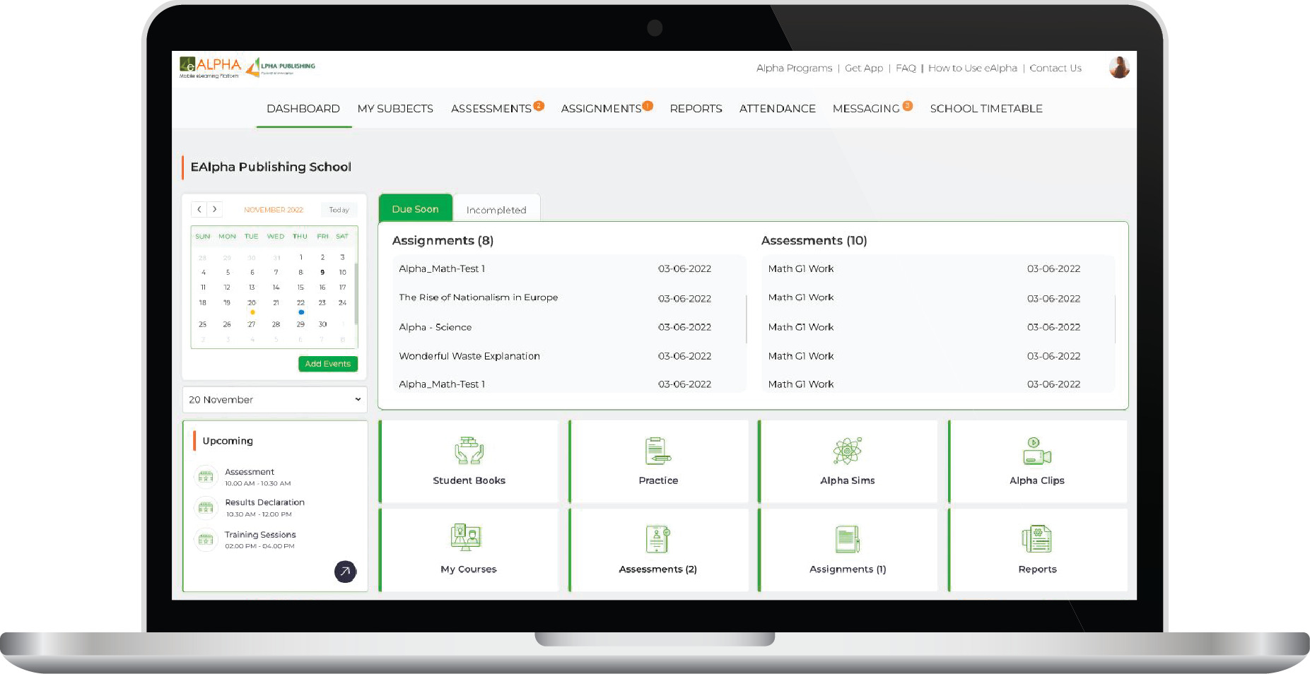Screen dimensions: 1310x674
Task: Click the user profile avatar
Action: (1118, 68)
